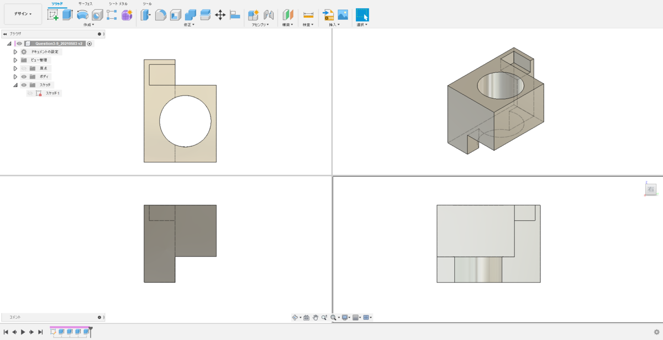Select the Align tool
Image resolution: width=663 pixels, height=340 pixels.
coord(235,15)
